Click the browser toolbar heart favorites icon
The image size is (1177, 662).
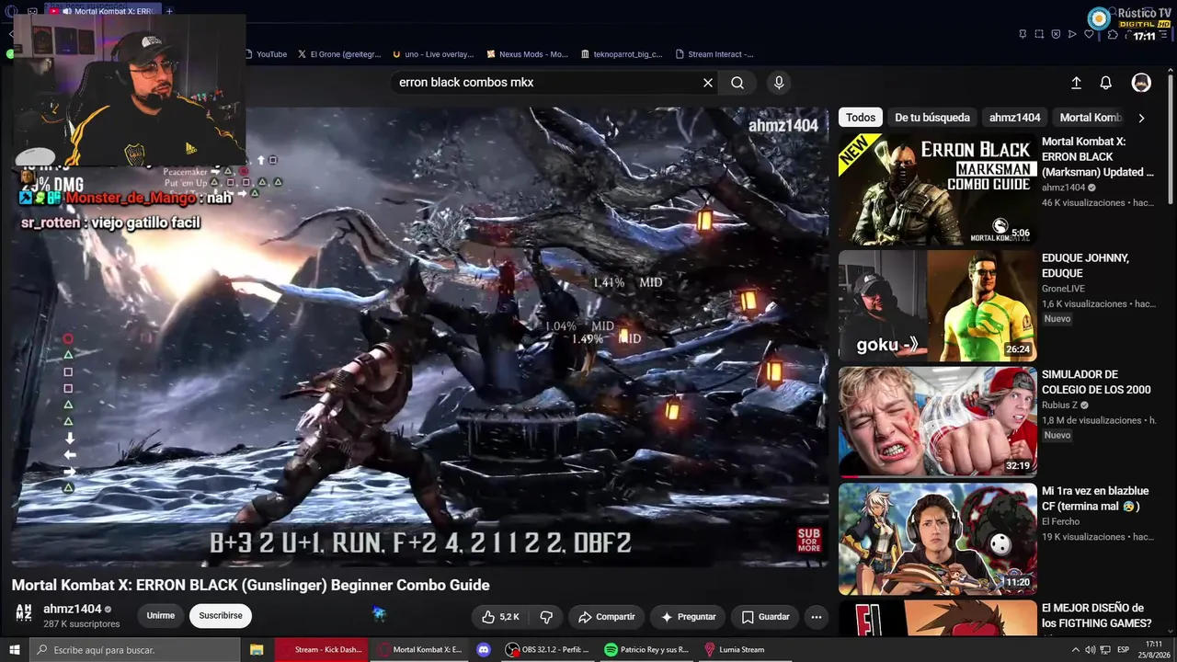click(1090, 34)
